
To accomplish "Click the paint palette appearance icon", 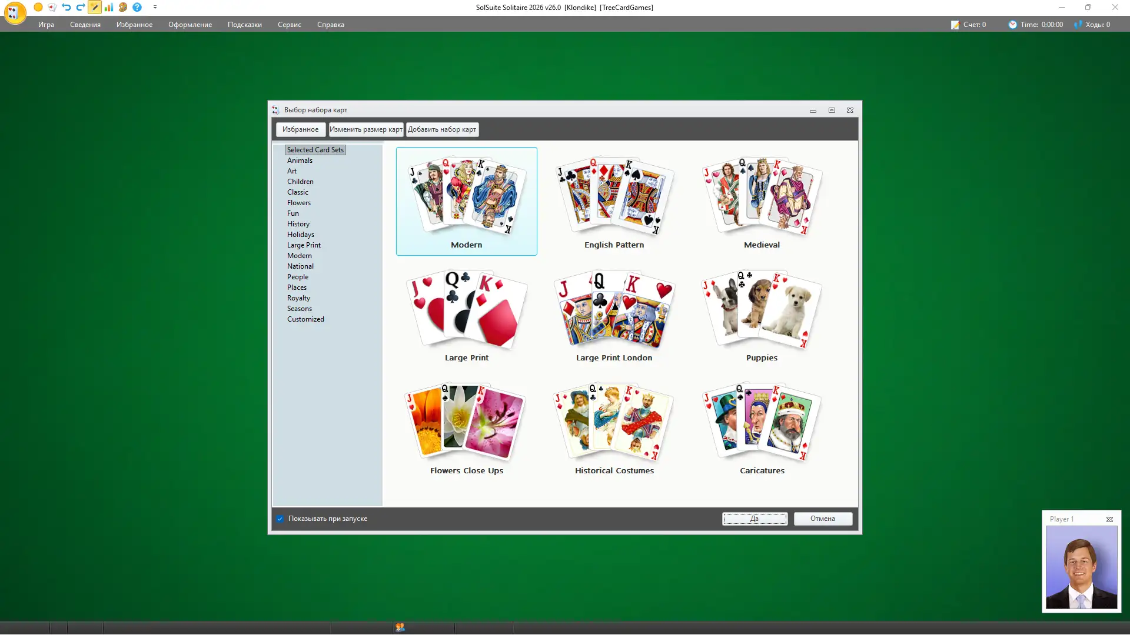I will point(123,8).
